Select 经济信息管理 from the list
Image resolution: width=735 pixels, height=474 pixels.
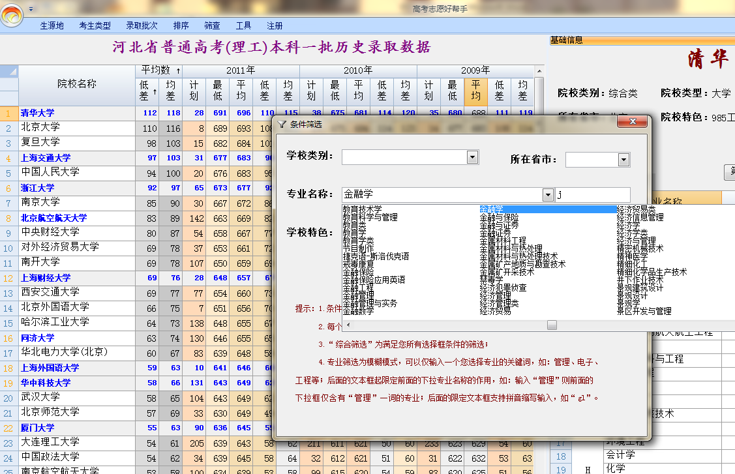[640, 217]
